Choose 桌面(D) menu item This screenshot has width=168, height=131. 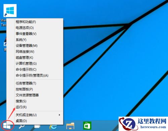[35, 121]
